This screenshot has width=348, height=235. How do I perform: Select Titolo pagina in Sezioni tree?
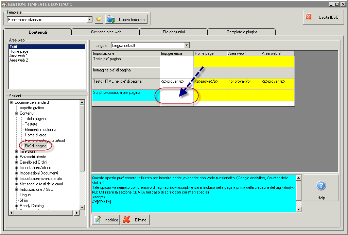click(35, 119)
